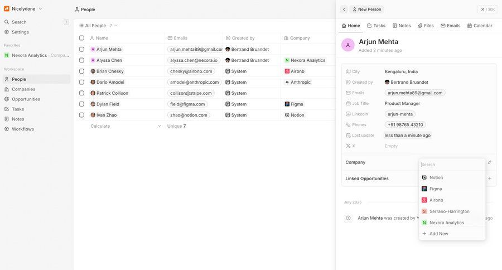Viewport: 502px width, 270px height.
Task: Click the back arrow in record panel
Action: 344,9
